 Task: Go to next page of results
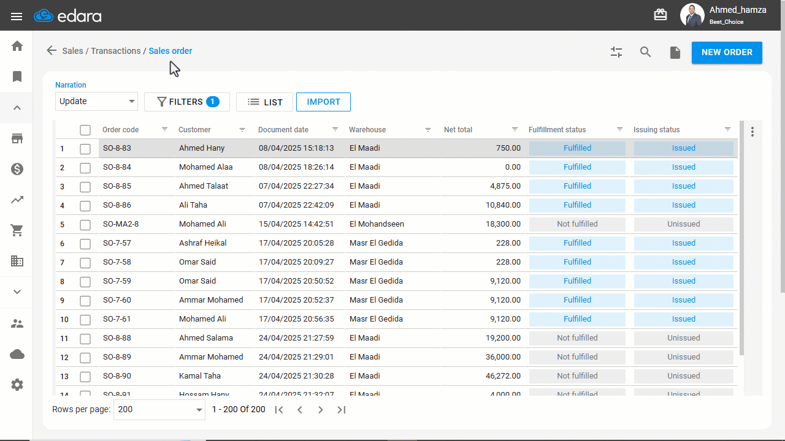click(x=321, y=410)
